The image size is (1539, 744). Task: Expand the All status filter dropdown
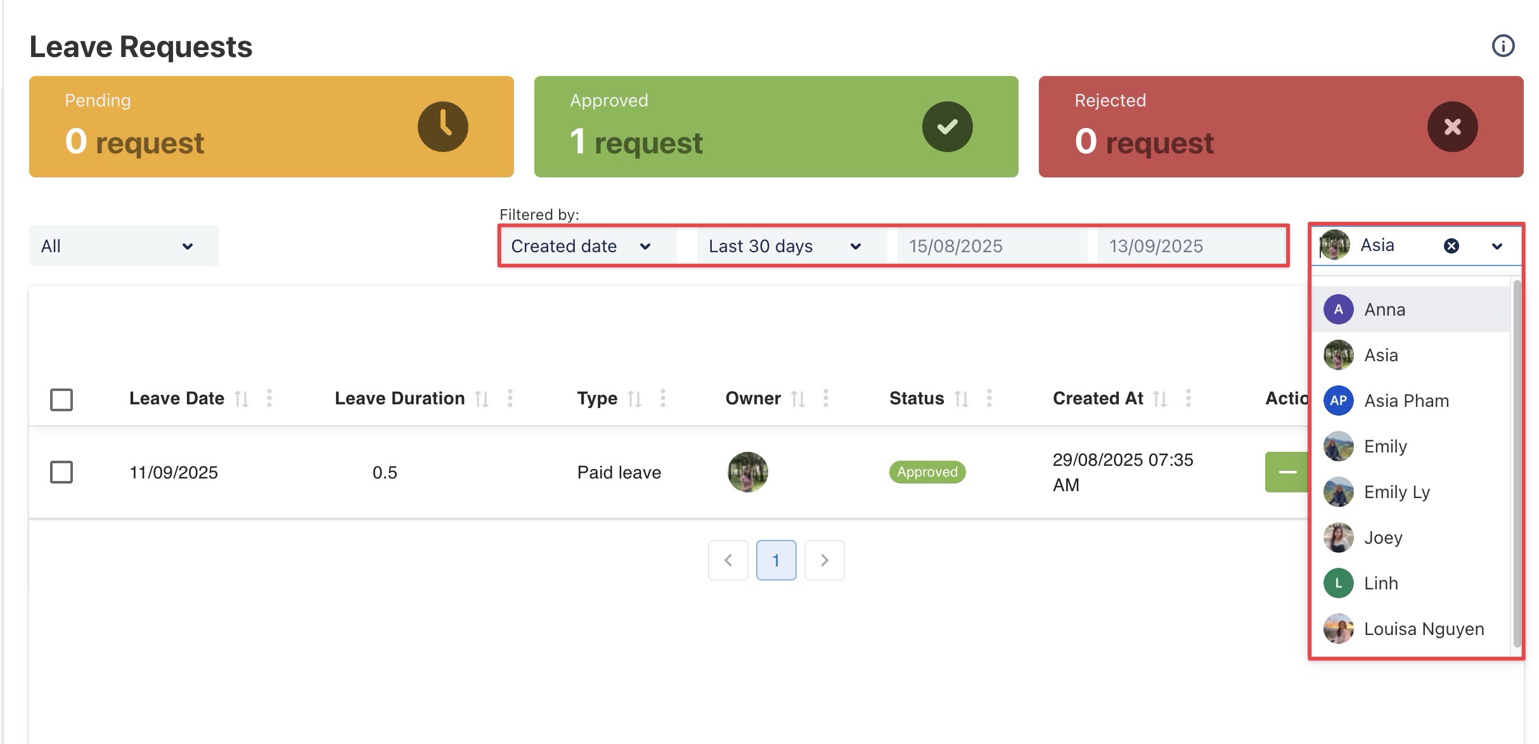point(124,246)
